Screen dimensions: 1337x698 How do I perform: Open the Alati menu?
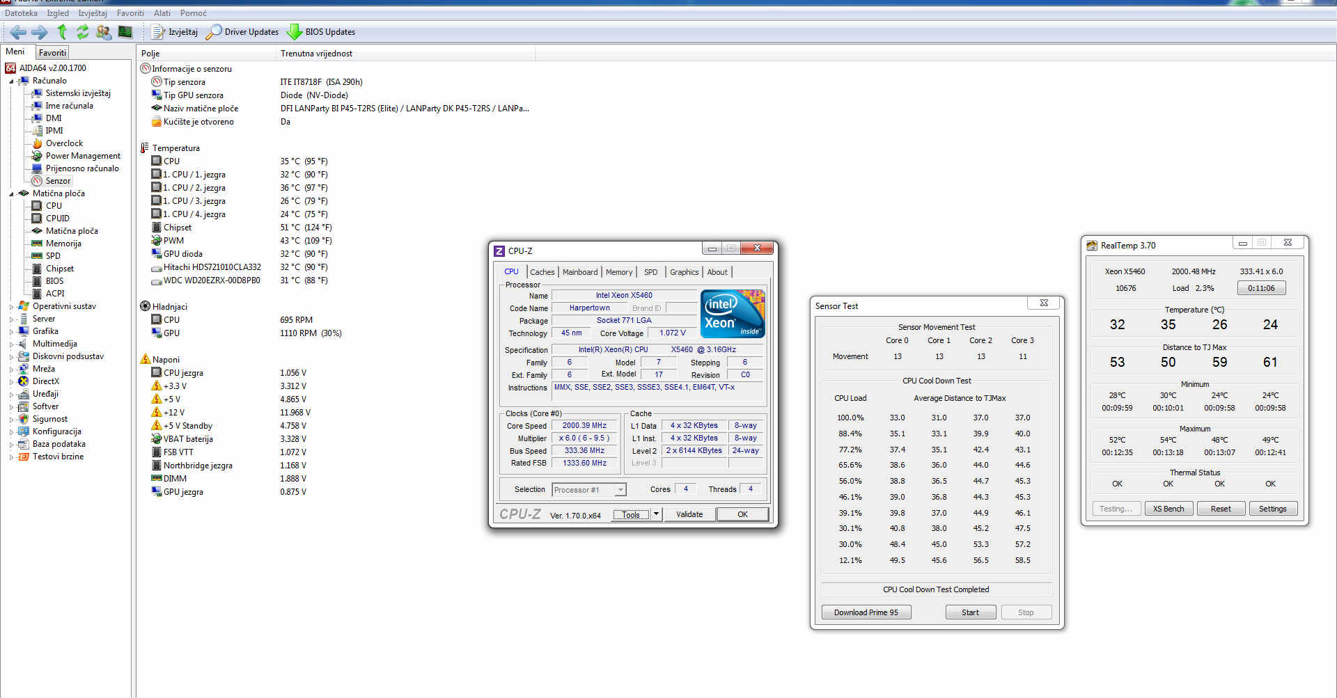pos(162,13)
